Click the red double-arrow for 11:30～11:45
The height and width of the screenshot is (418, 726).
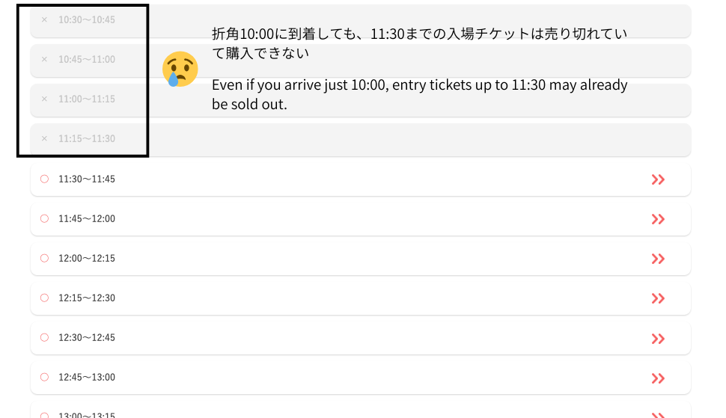point(658,179)
